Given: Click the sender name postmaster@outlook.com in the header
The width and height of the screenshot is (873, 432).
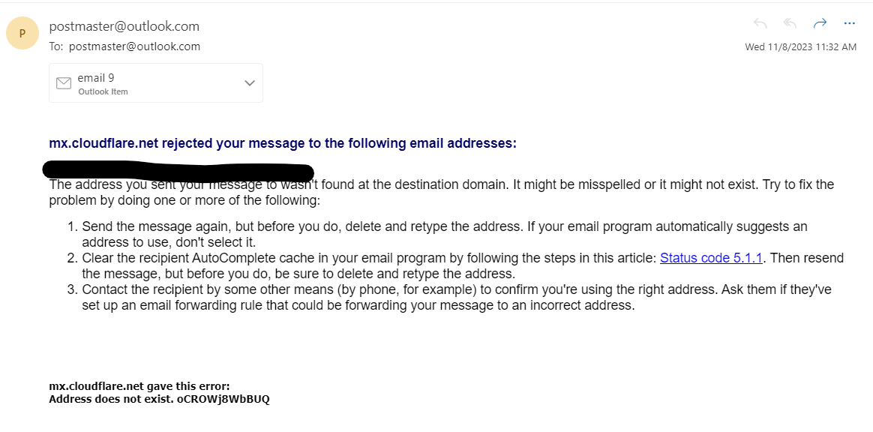Looking at the screenshot, I should 124,26.
